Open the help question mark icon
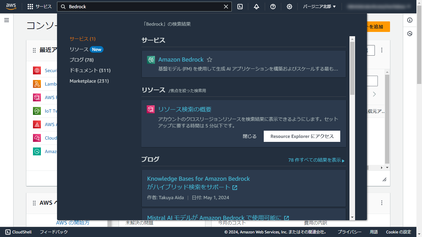The image size is (422, 237). click(x=273, y=7)
